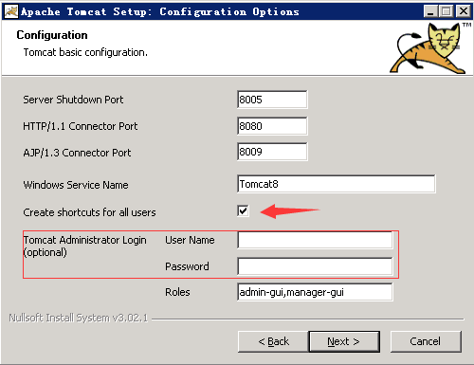Uncheck Create shortcuts for all users

tap(243, 210)
